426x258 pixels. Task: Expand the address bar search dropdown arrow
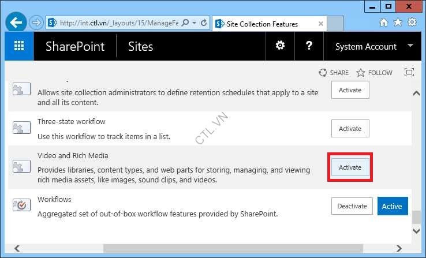[x=194, y=23]
